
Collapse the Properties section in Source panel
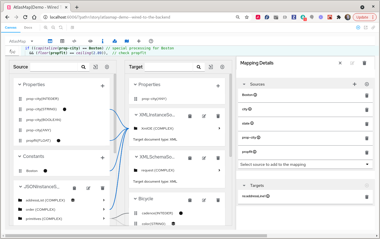[x=20, y=84]
